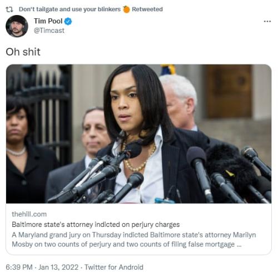Click the blue verified badge
The height and width of the screenshot is (272, 278).
(x=68, y=21)
